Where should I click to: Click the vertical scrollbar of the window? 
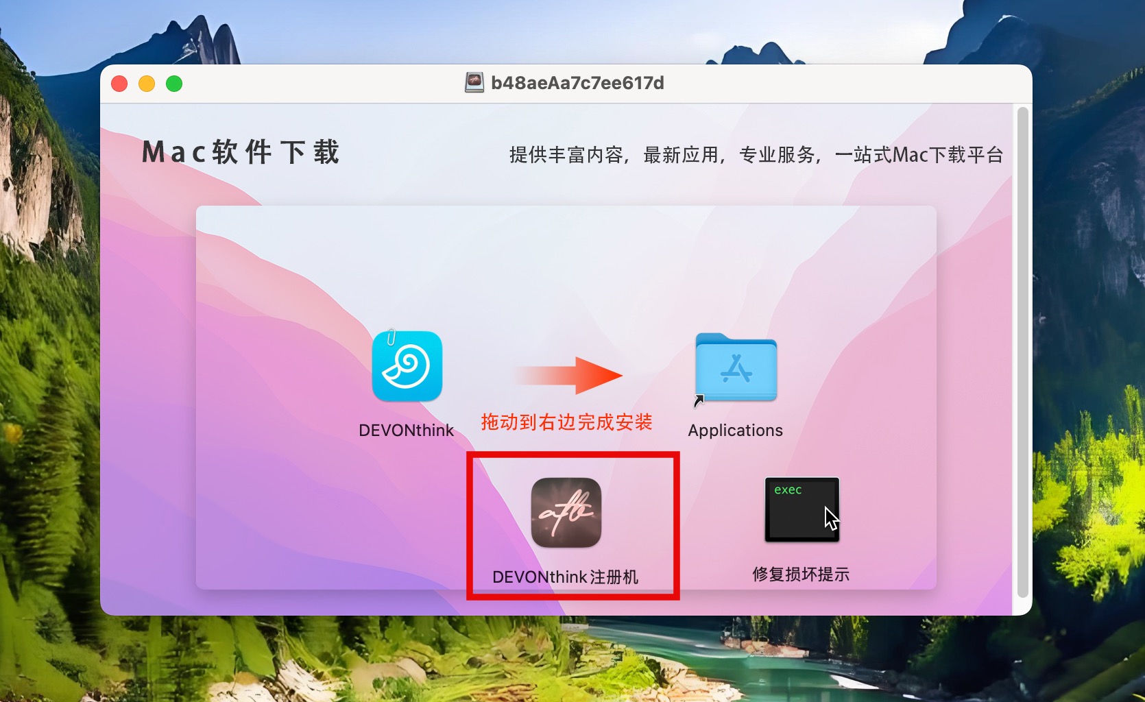[1022, 352]
